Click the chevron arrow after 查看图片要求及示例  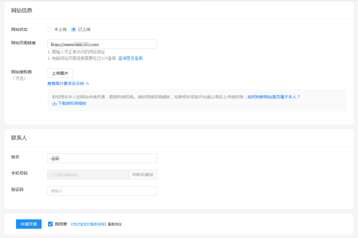coord(87,84)
